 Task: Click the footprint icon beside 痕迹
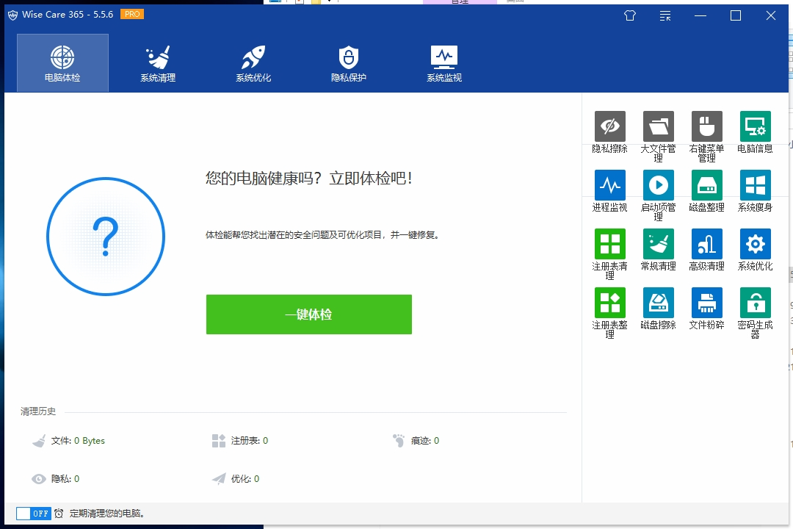(399, 440)
